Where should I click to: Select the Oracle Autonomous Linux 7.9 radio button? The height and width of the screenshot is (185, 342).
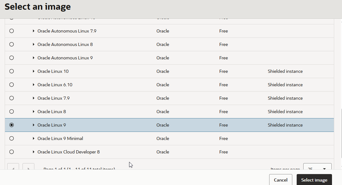pyautogui.click(x=12, y=31)
